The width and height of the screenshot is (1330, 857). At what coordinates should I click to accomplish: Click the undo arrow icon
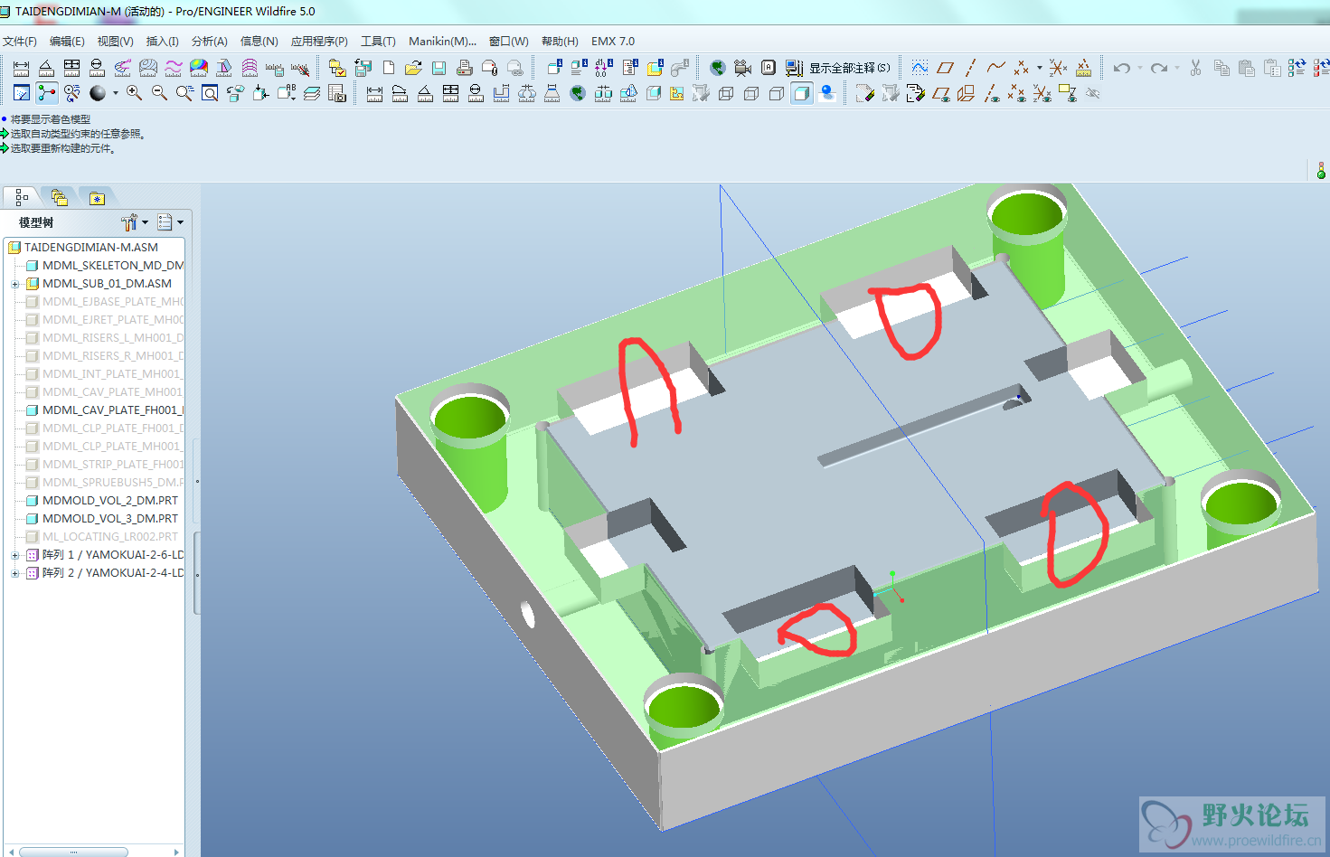click(x=1122, y=68)
